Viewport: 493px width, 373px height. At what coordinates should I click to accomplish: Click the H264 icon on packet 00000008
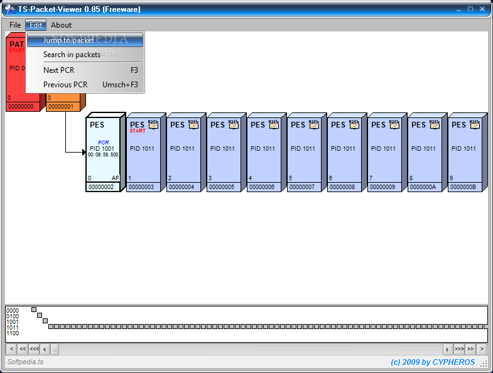click(x=354, y=124)
